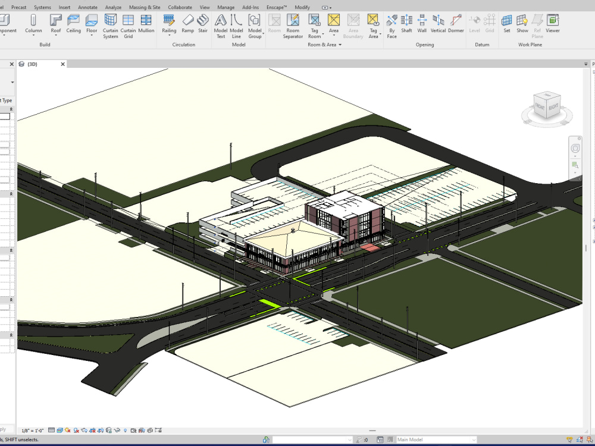The width and height of the screenshot is (595, 446).
Task: Place a Mullion
Action: tap(145, 24)
